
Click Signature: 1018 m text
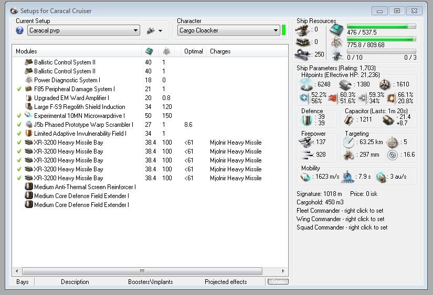point(319,194)
